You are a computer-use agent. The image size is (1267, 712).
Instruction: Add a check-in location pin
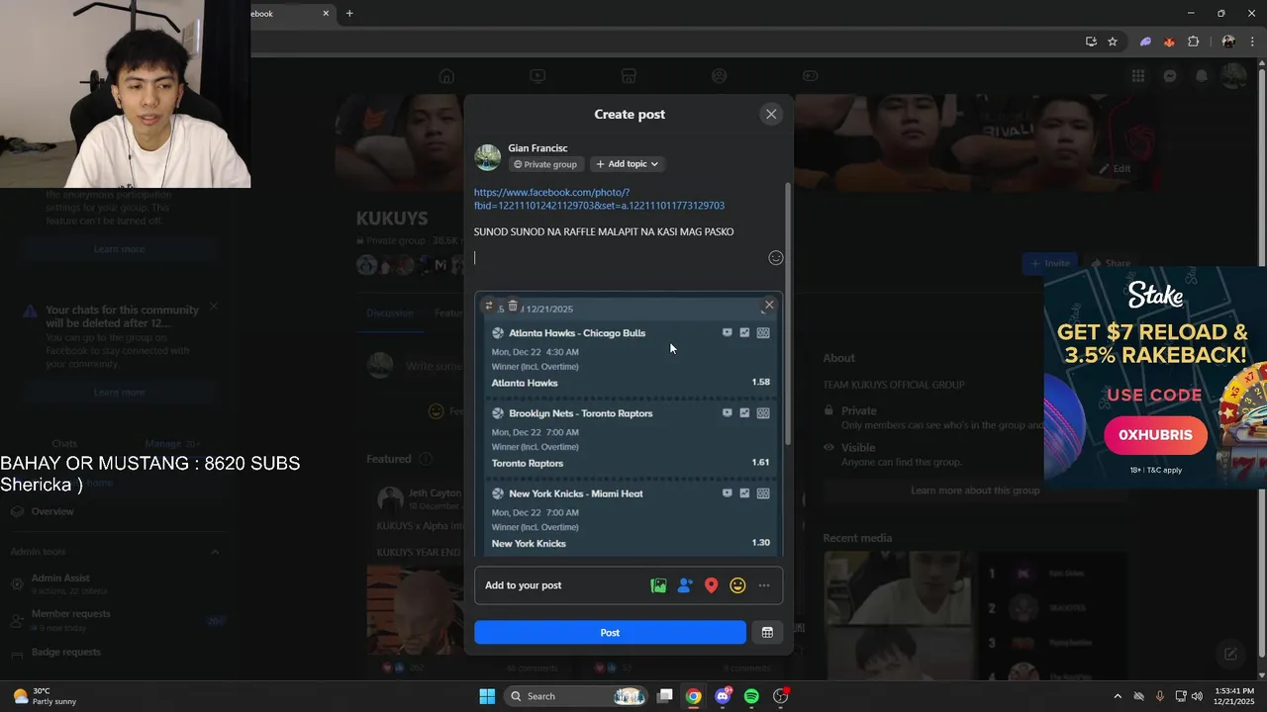tap(711, 585)
